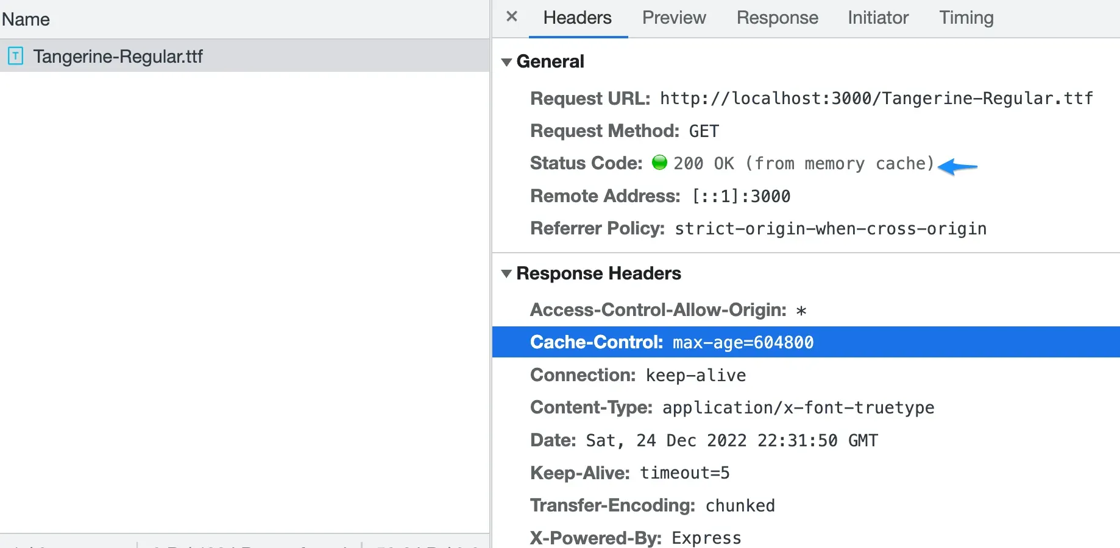Collapse the Response Headers section
This screenshot has height=548, width=1120.
coord(506,274)
